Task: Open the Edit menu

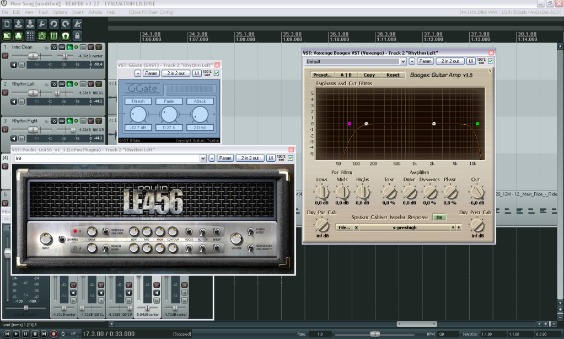Action: [17, 12]
